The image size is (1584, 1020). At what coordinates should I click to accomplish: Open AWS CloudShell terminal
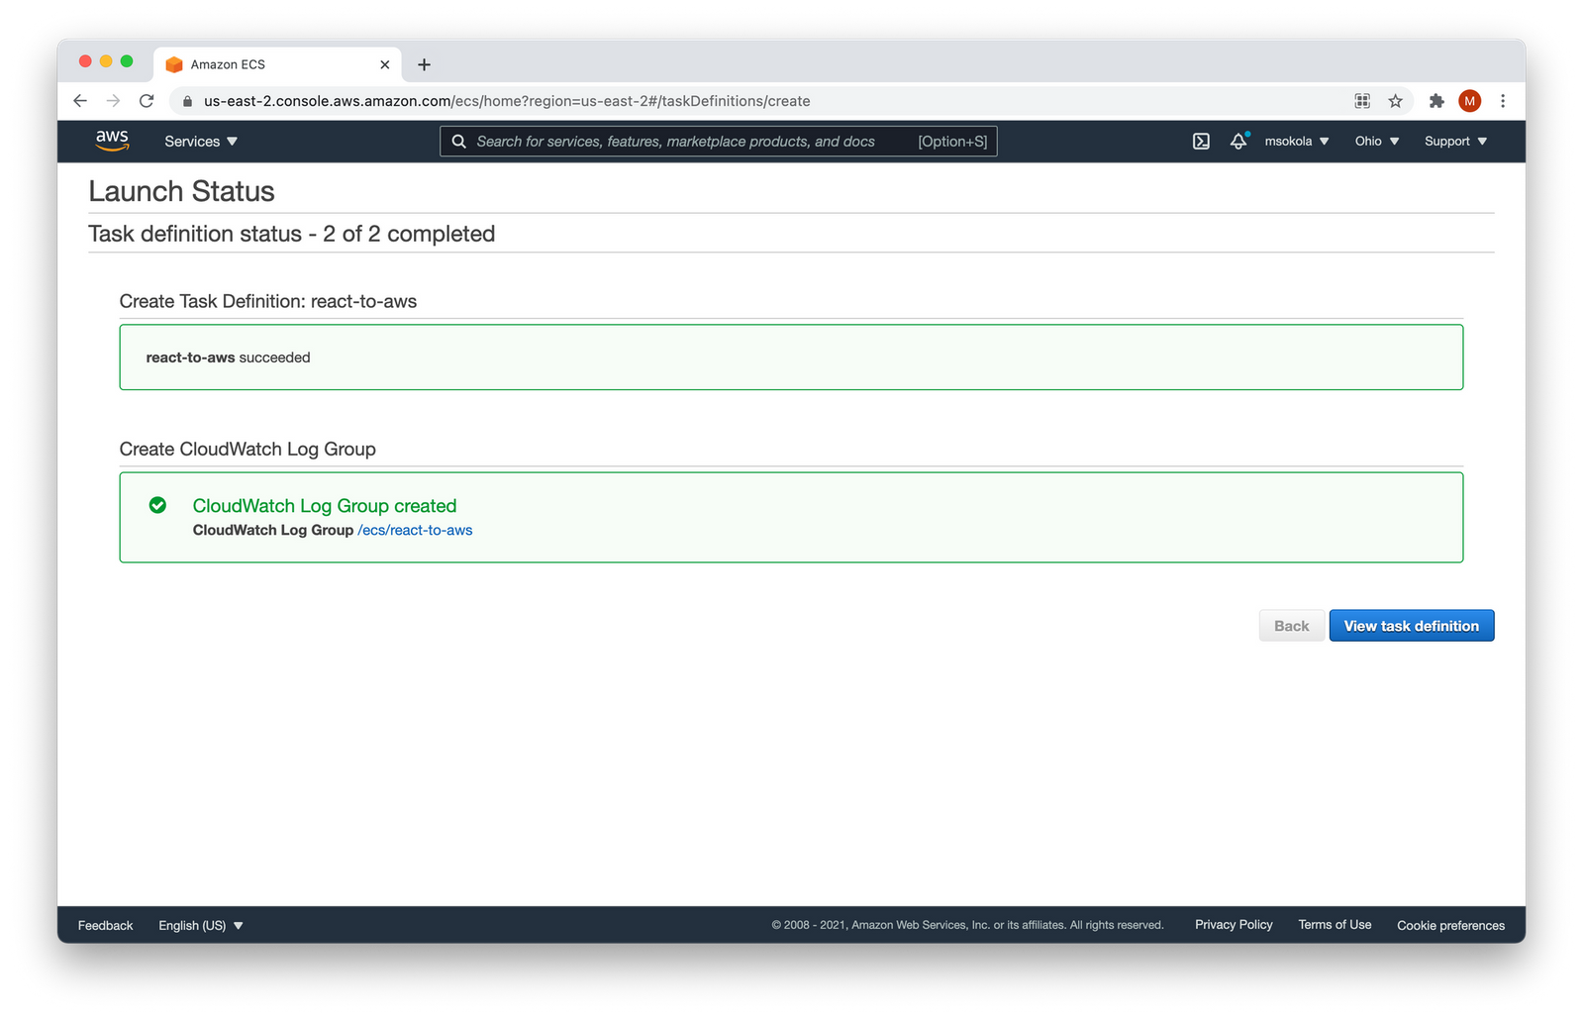point(1200,141)
